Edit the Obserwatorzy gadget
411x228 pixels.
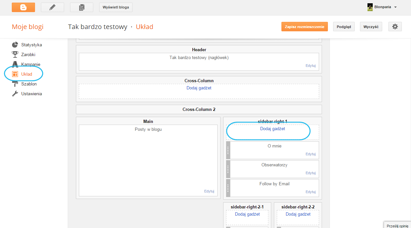tap(311, 173)
